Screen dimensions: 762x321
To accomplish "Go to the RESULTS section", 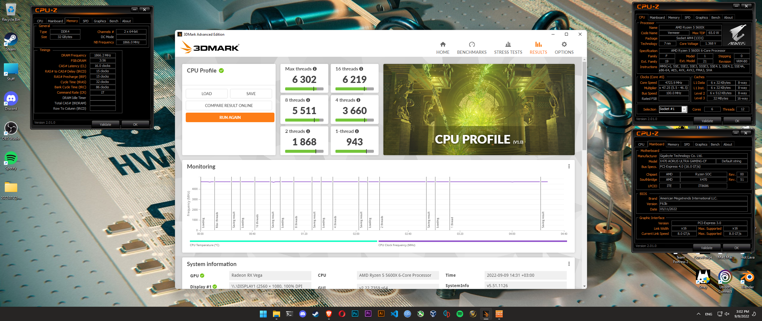I will [538, 48].
